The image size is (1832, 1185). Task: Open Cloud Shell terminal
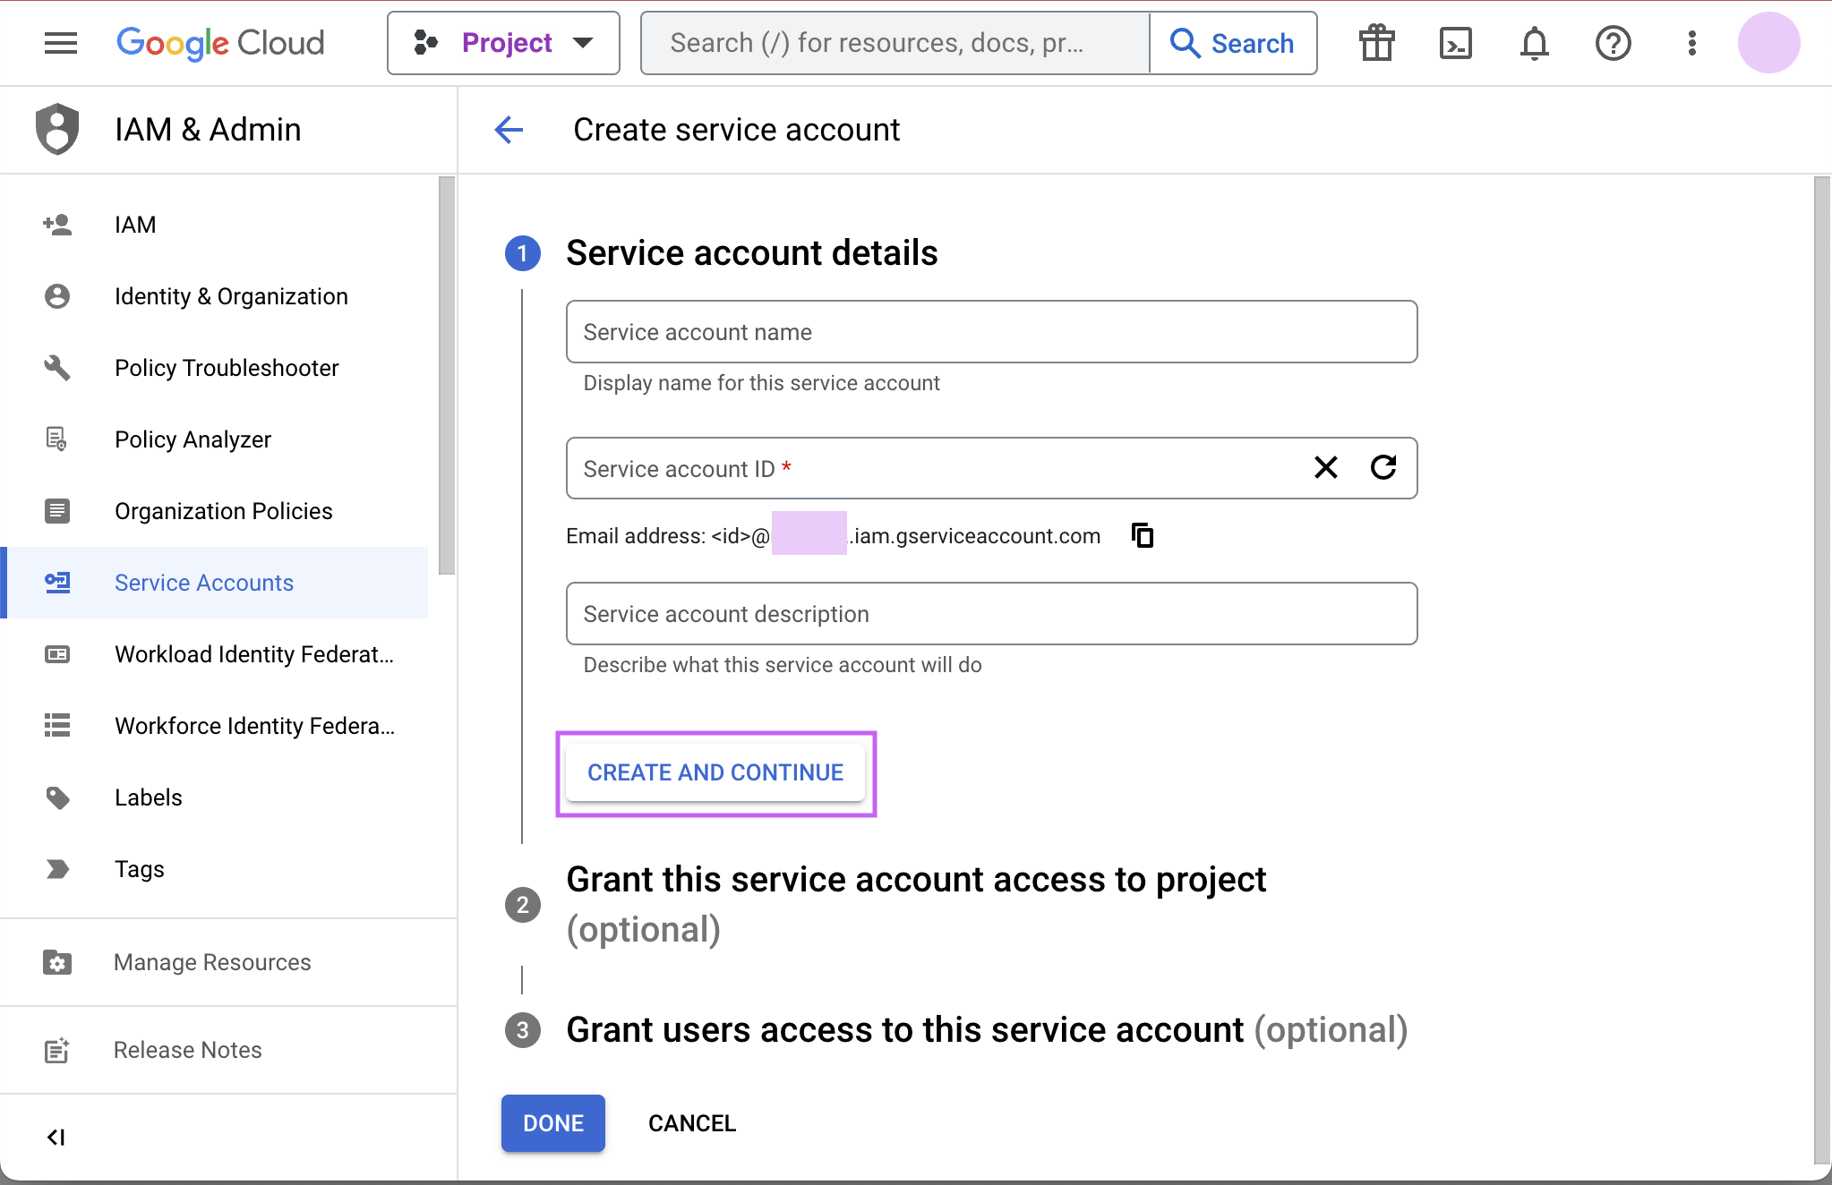click(1454, 42)
